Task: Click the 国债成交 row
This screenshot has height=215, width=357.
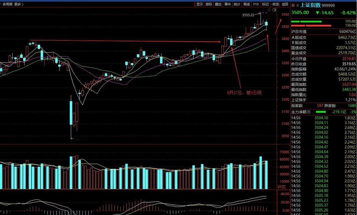Action: coord(323,48)
